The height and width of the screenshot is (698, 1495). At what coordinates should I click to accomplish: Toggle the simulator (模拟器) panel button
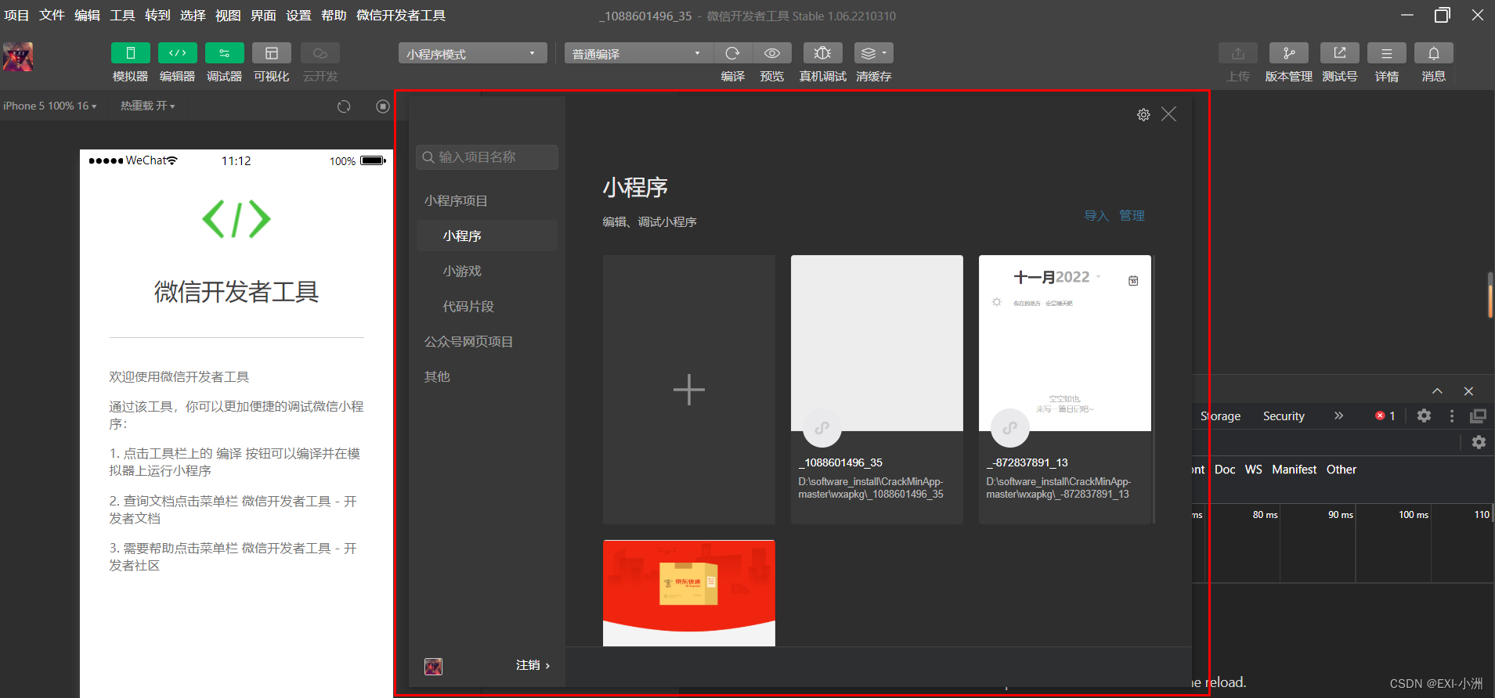coord(131,53)
